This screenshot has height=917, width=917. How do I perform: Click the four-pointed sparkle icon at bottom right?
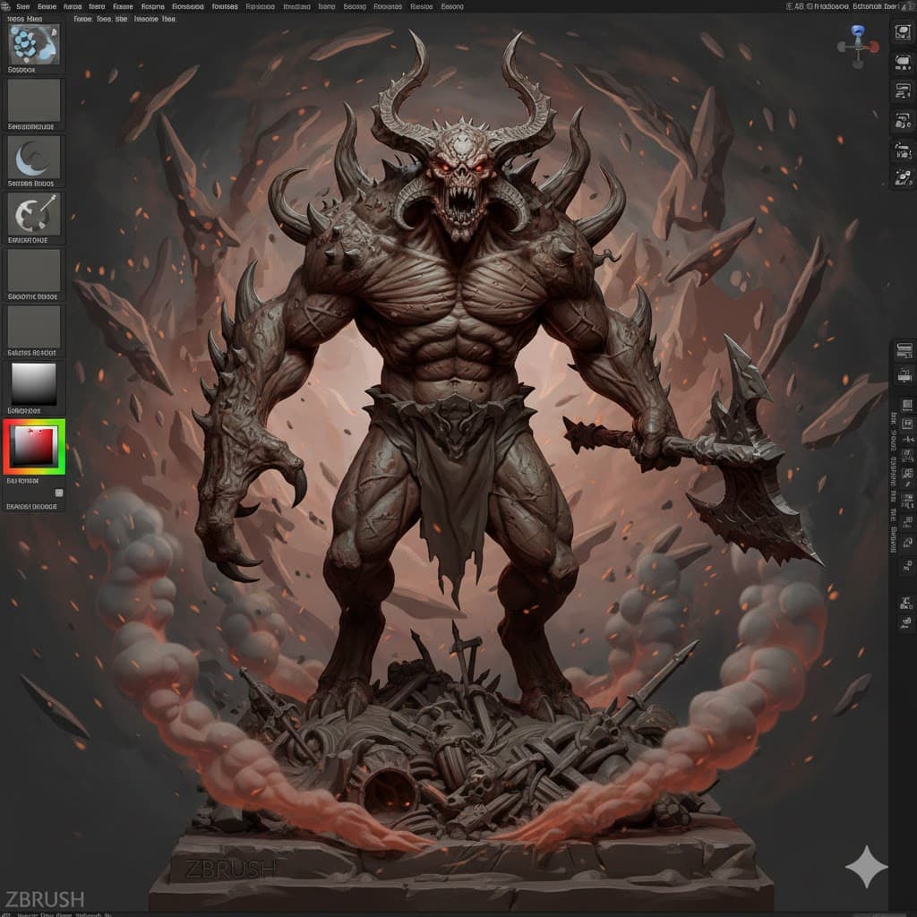866,867
